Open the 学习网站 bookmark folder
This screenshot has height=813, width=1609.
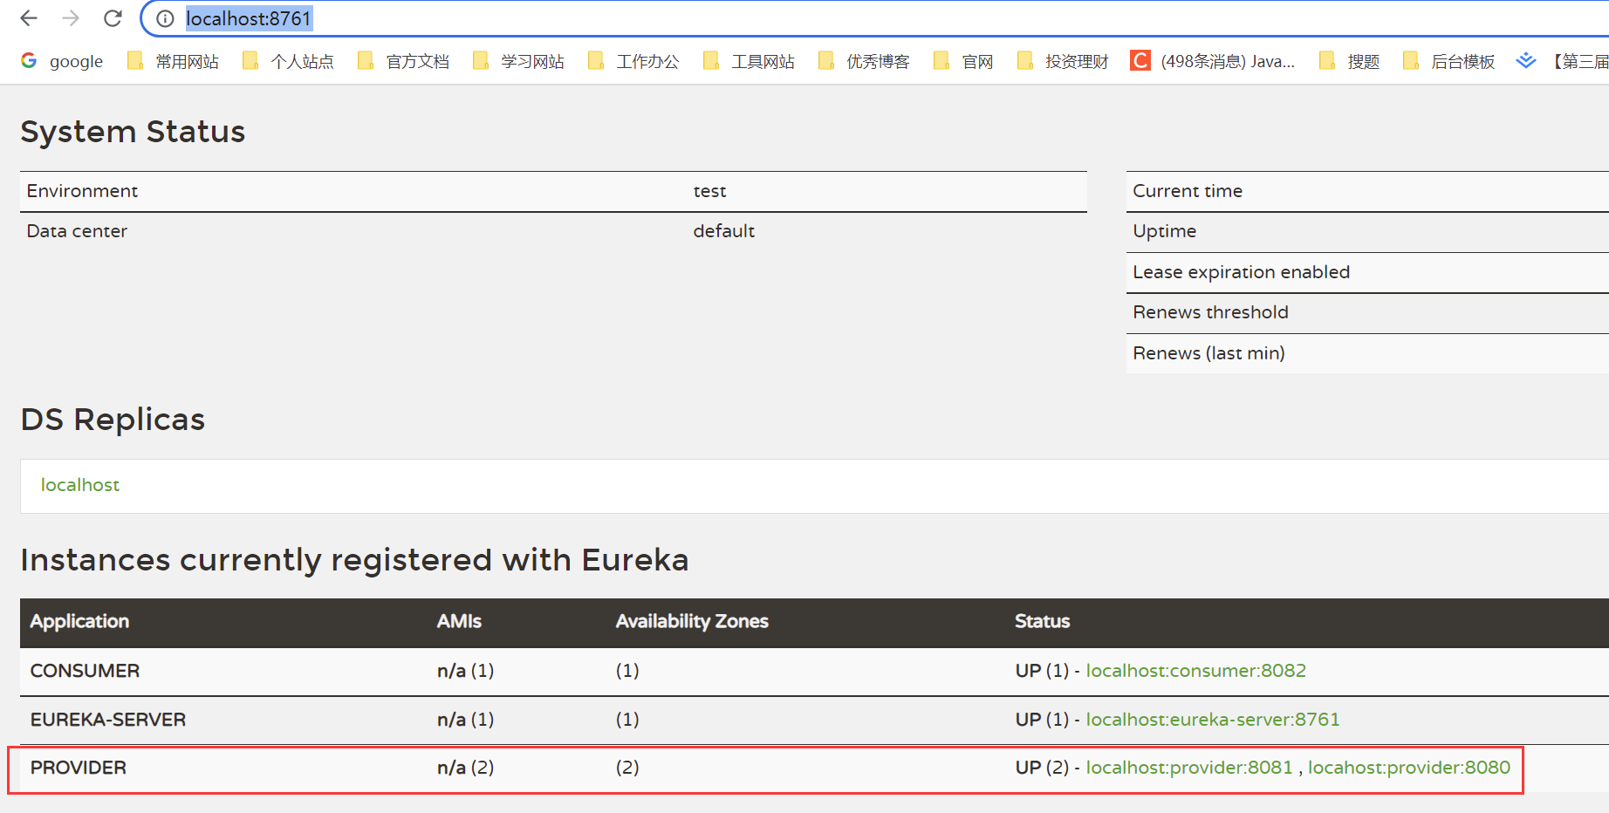click(x=519, y=61)
